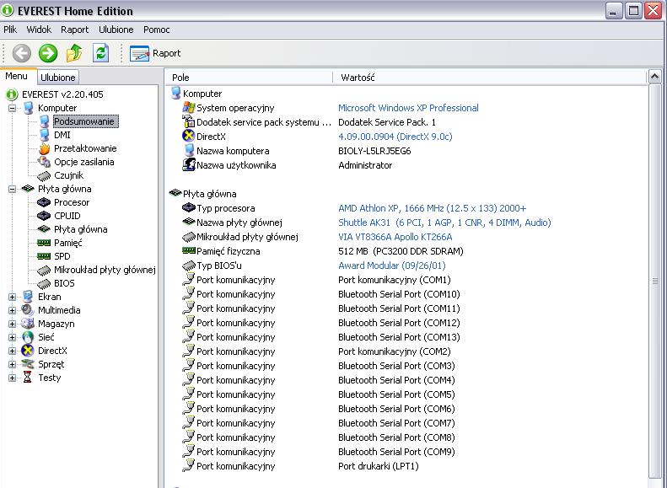Expand the Multimedia tree node
Viewport: 667px width, 488px height.
[13, 310]
